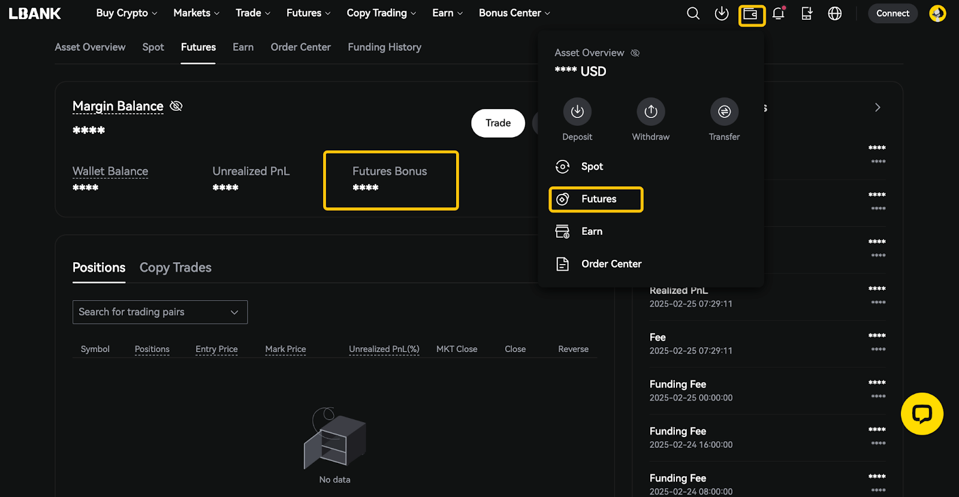
Task: Expand the Bonus Center menu
Action: point(514,13)
